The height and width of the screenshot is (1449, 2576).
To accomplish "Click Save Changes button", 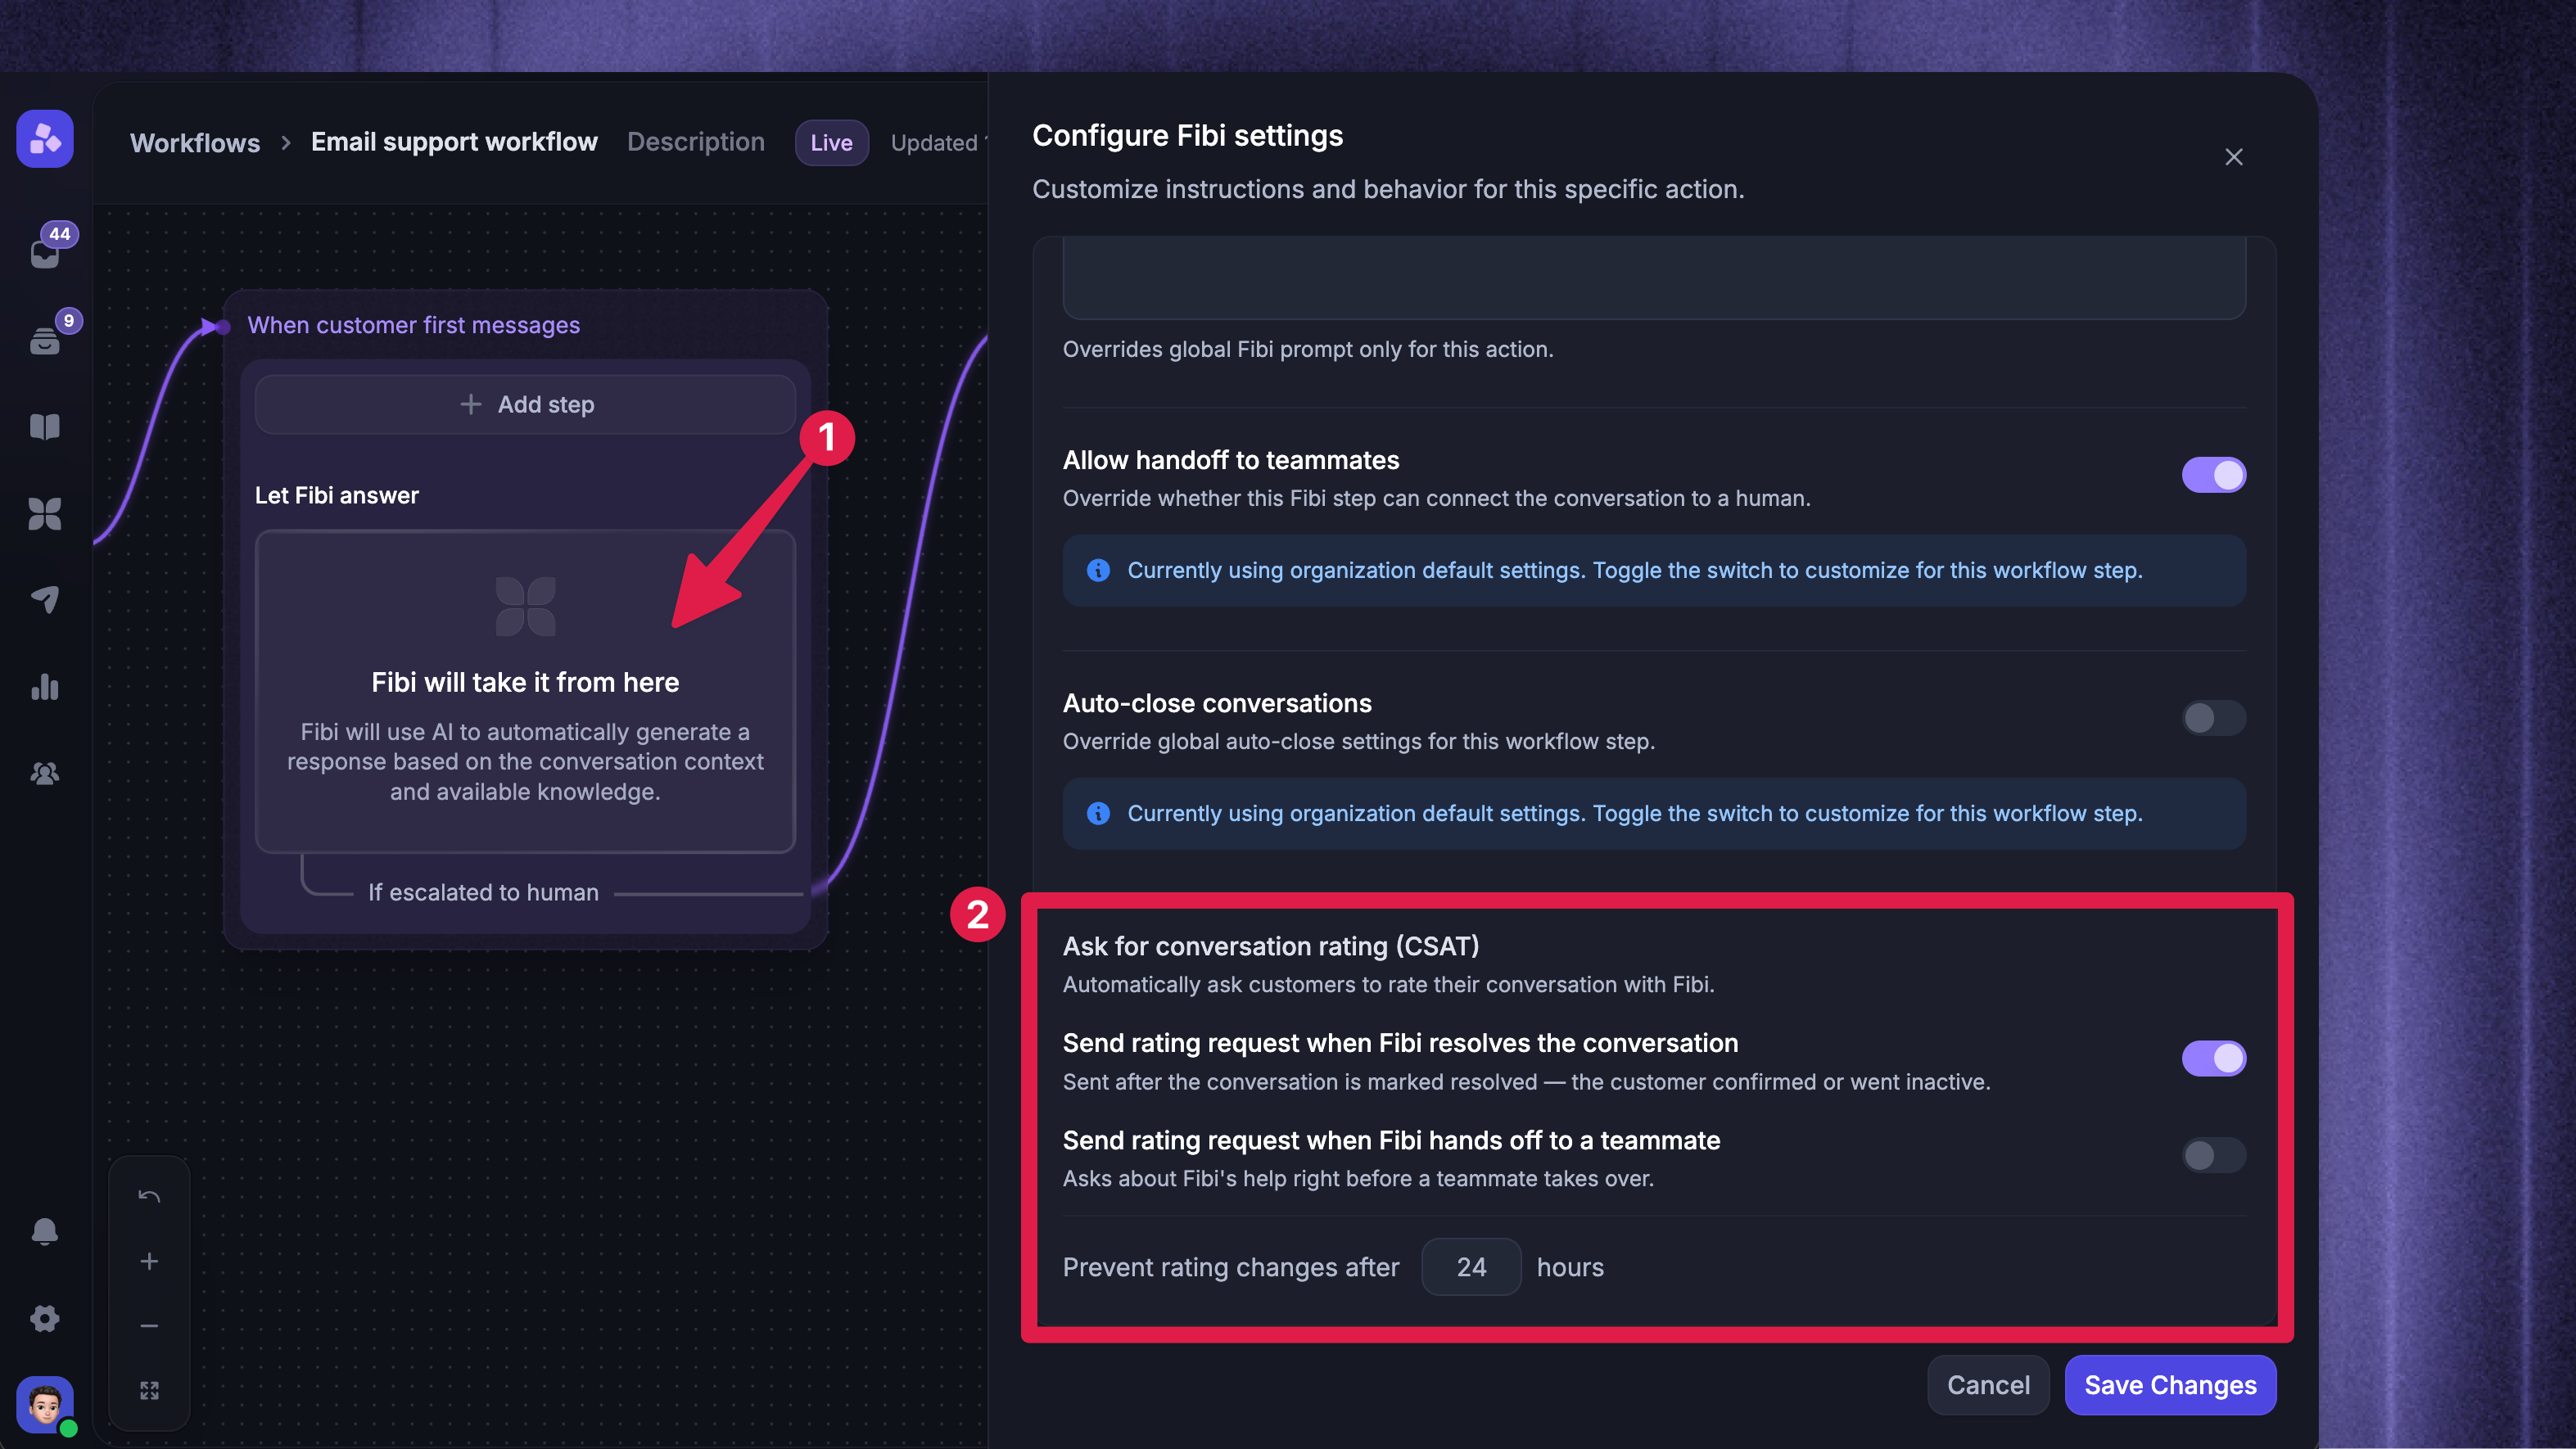I will [x=2170, y=1385].
